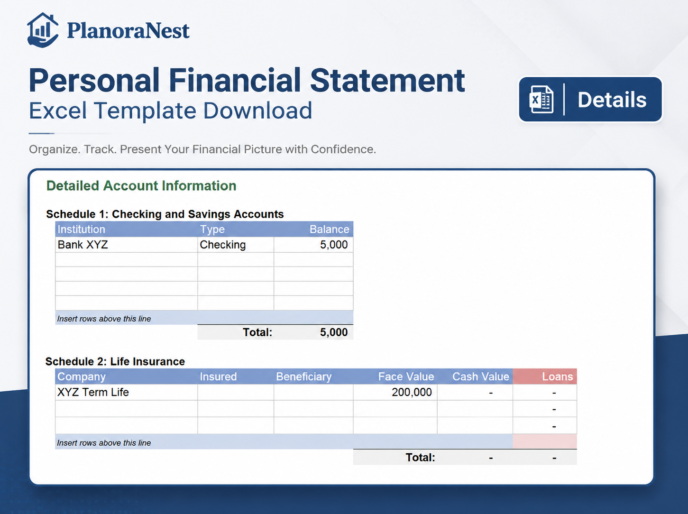Select Schedule 2: Life Insurance title
688x514 pixels.
115,362
